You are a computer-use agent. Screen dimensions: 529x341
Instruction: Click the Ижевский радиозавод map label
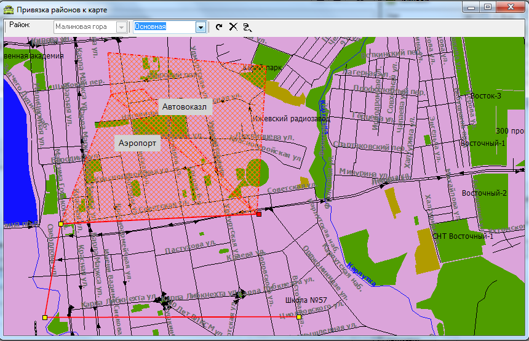tap(292, 118)
